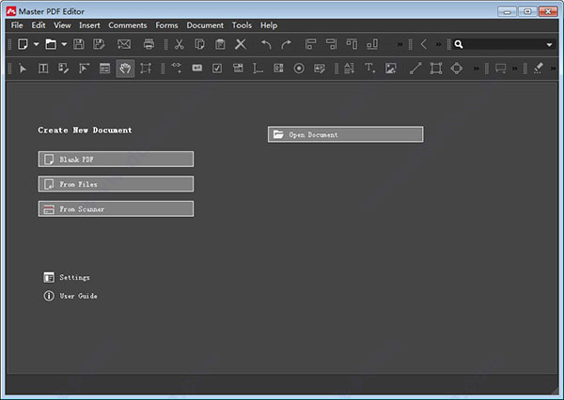This screenshot has width=564, height=400.
Task: Click the Copy icon
Action: pyautogui.click(x=199, y=44)
